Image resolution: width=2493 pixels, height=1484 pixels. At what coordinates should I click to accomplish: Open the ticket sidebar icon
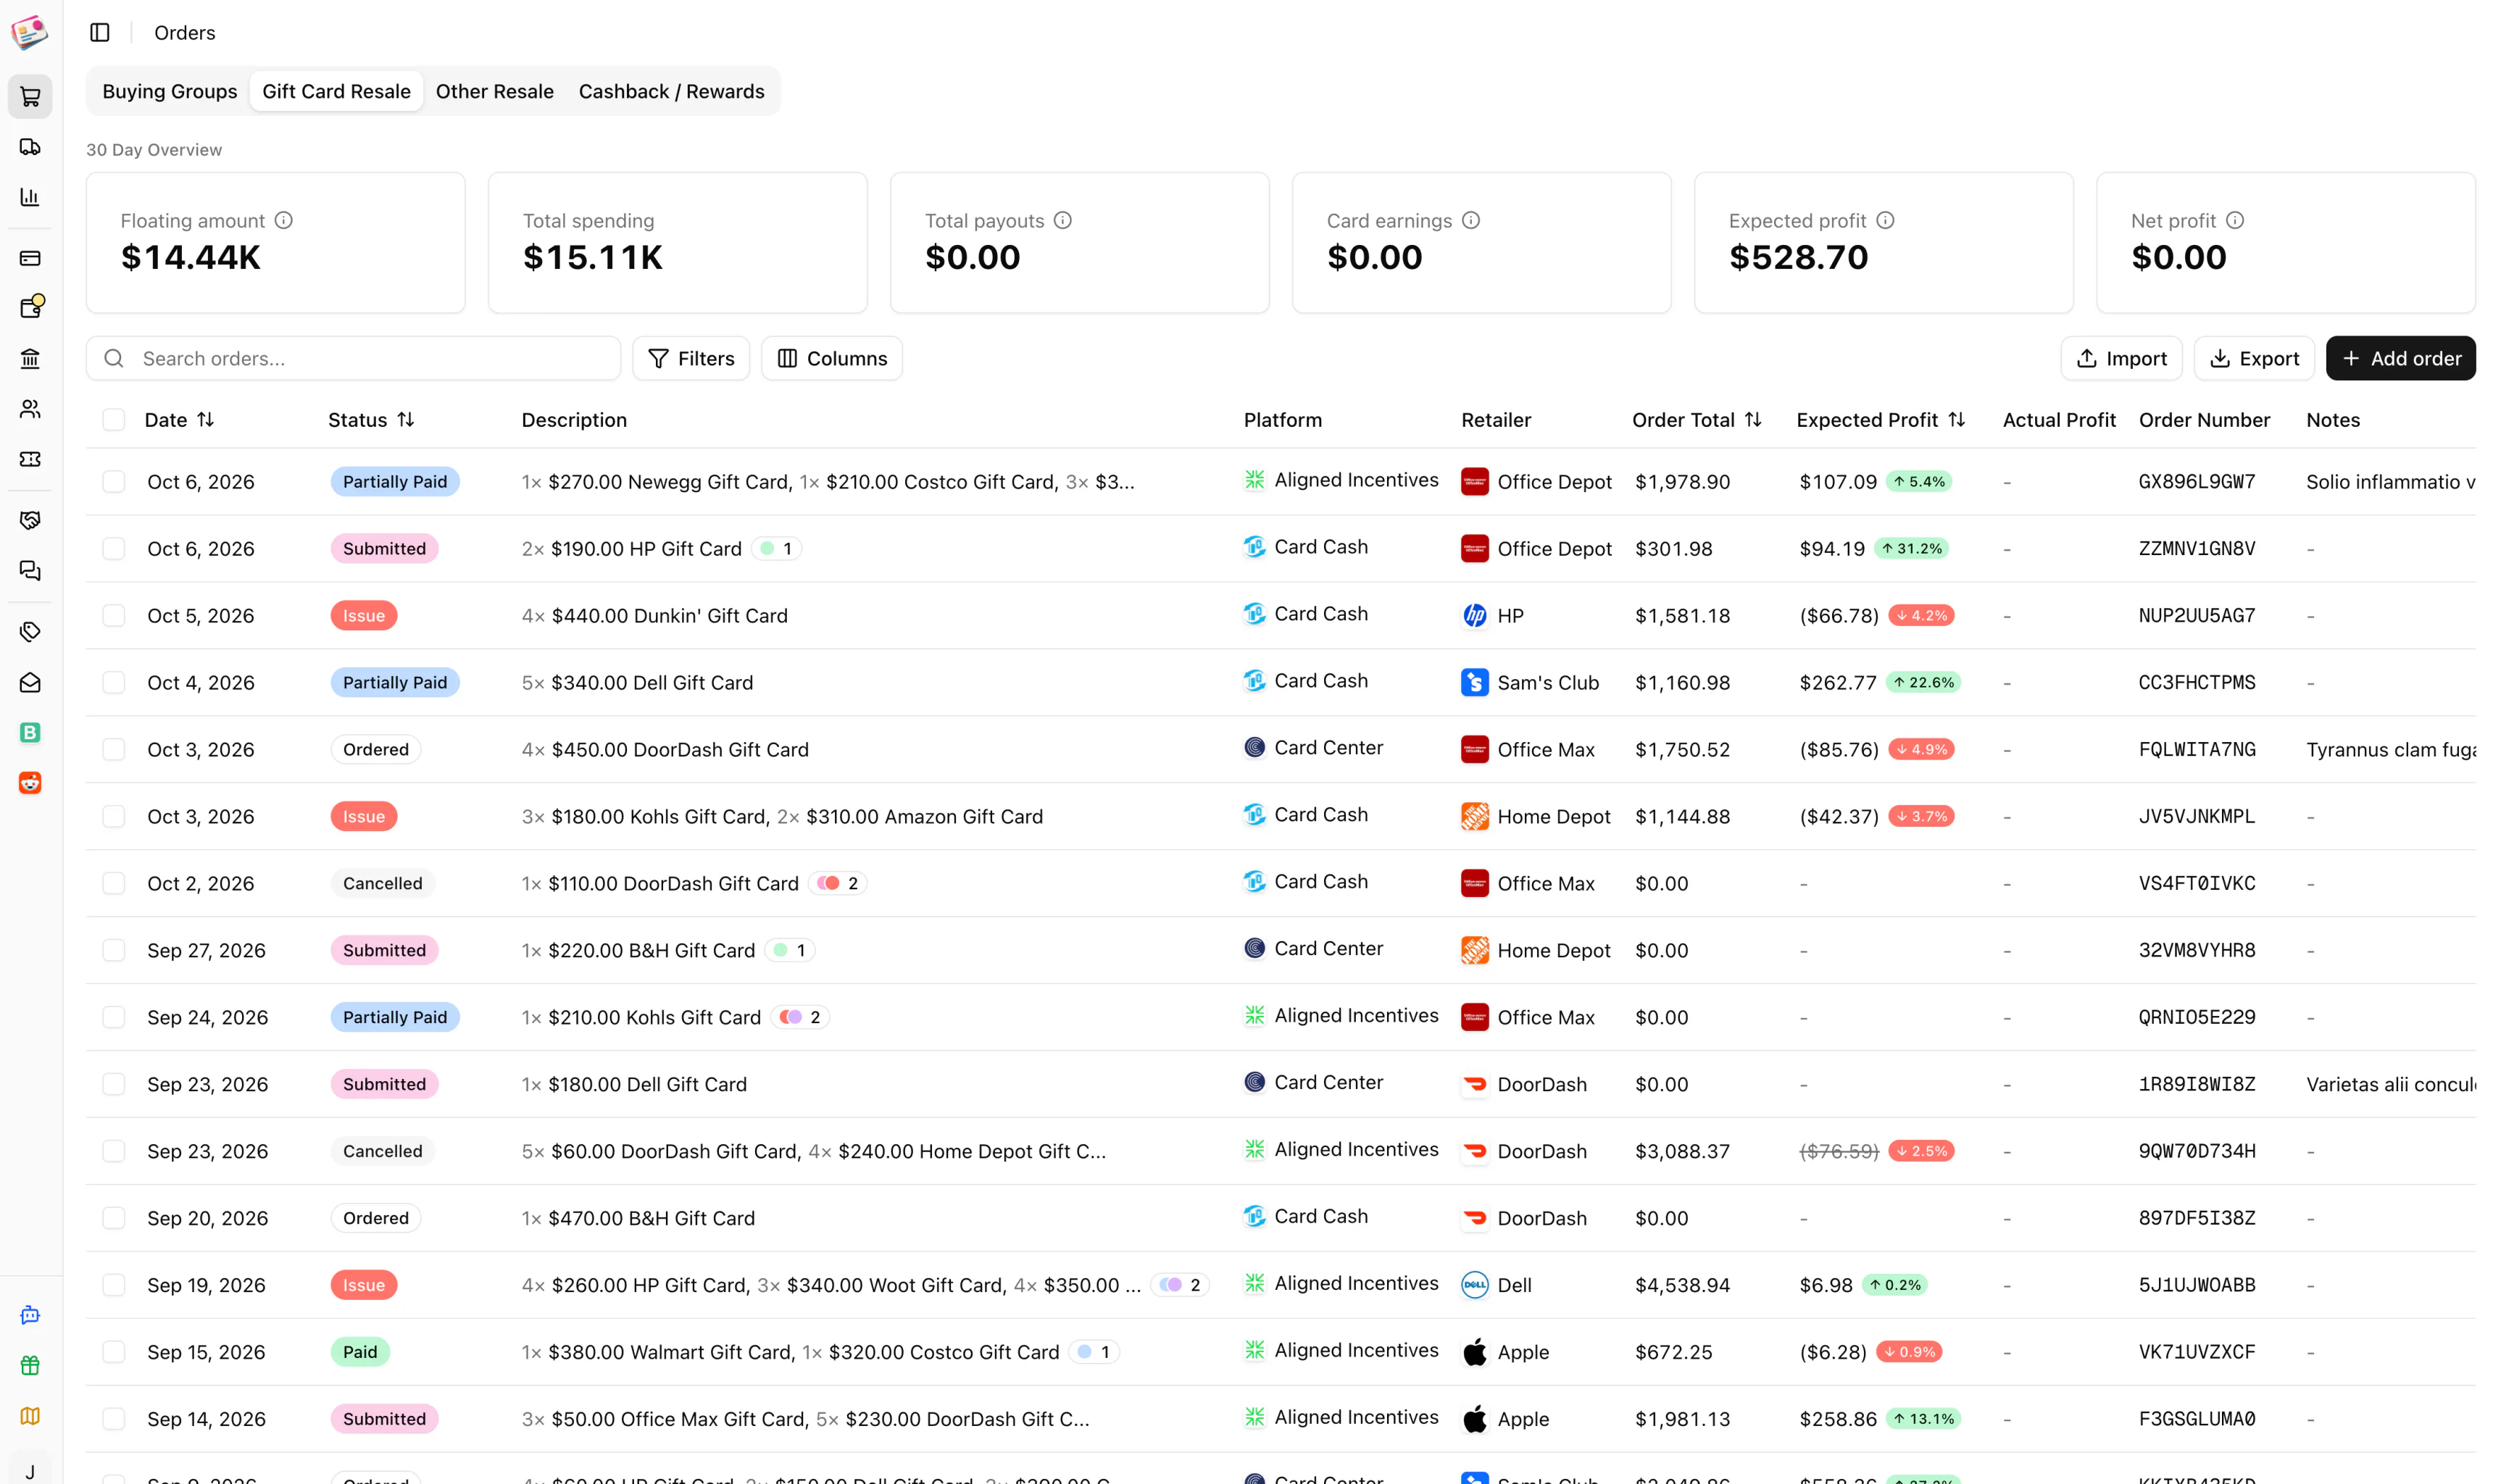30,459
